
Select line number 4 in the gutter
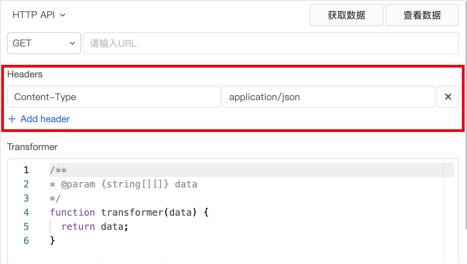[x=26, y=213]
